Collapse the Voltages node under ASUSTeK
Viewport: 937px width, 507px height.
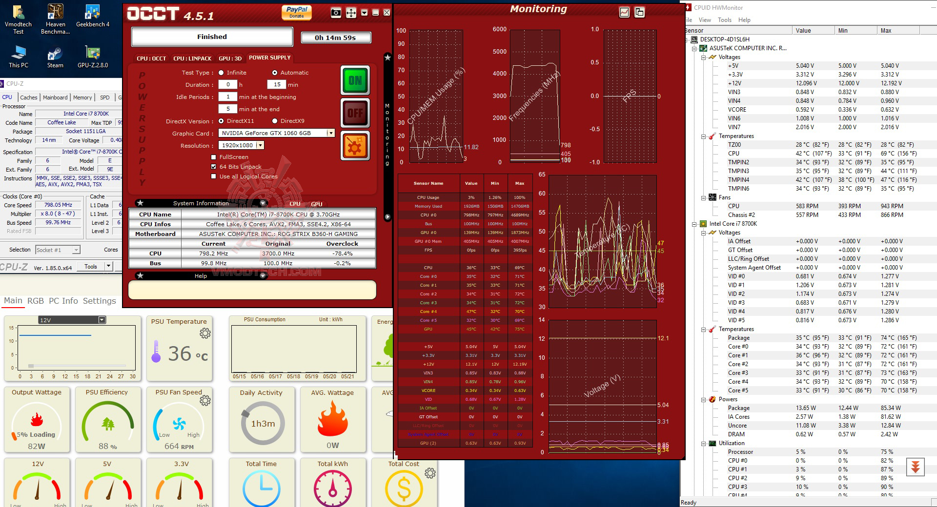point(704,57)
